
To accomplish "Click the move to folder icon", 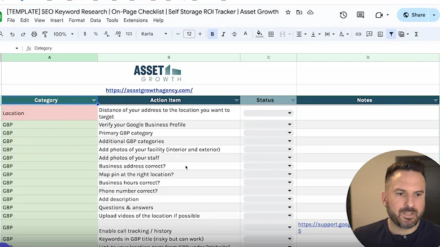I will click(x=299, y=12).
